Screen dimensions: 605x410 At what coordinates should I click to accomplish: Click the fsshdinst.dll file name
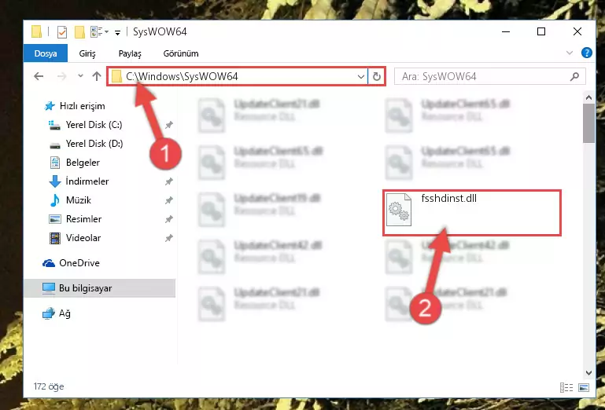pos(448,199)
